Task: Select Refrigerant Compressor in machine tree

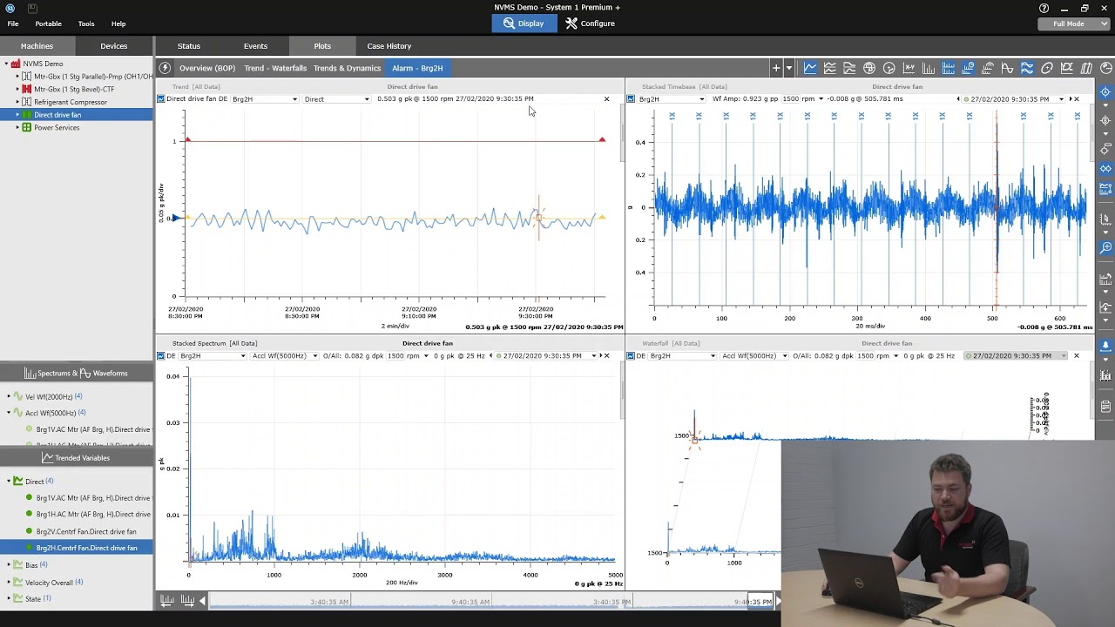Action: (x=71, y=102)
